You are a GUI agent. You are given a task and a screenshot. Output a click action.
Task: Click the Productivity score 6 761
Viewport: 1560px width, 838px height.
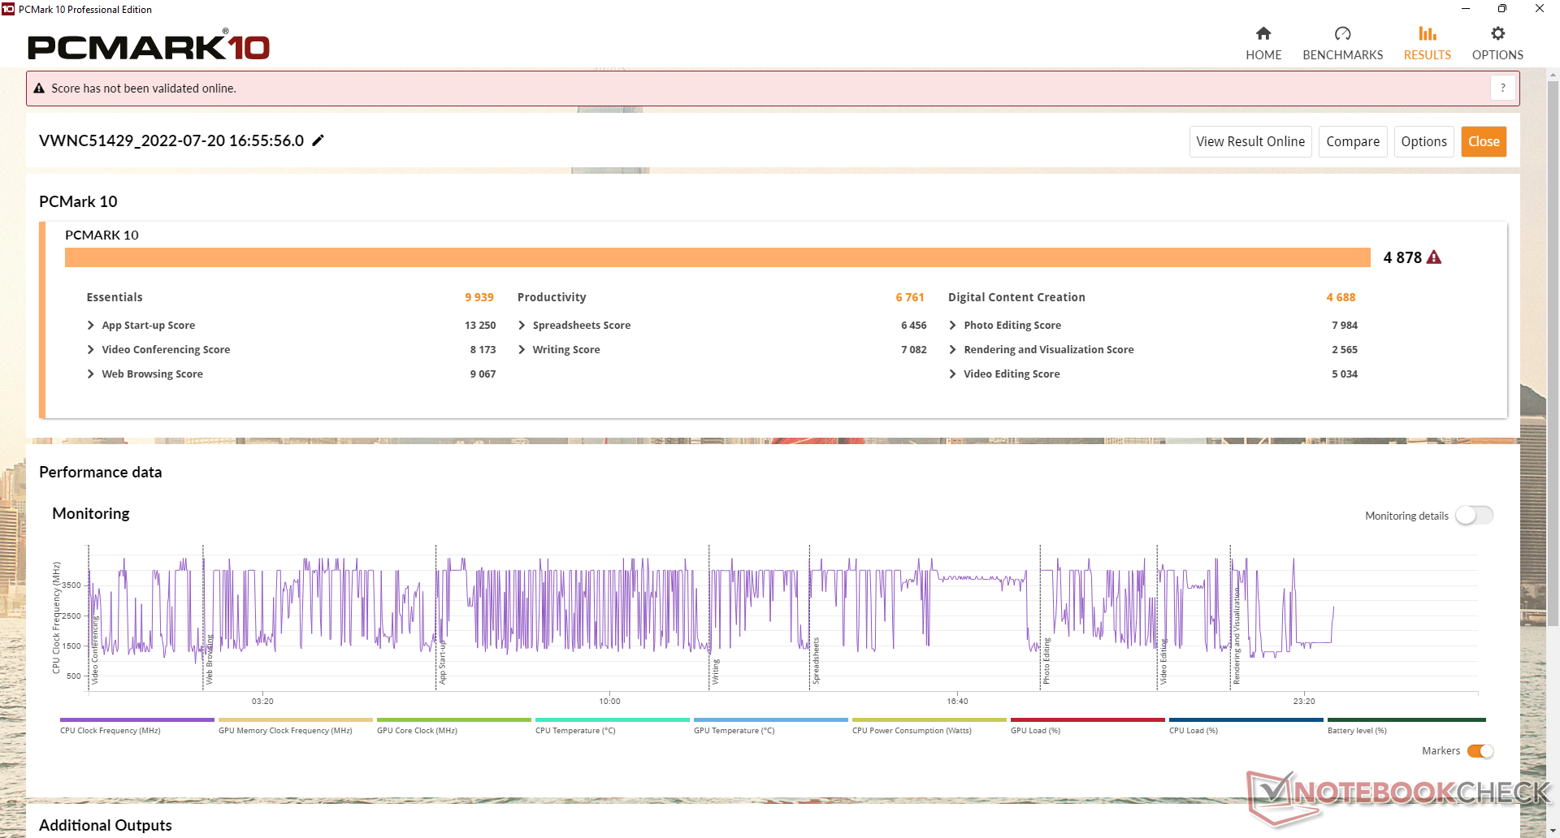[x=910, y=297]
